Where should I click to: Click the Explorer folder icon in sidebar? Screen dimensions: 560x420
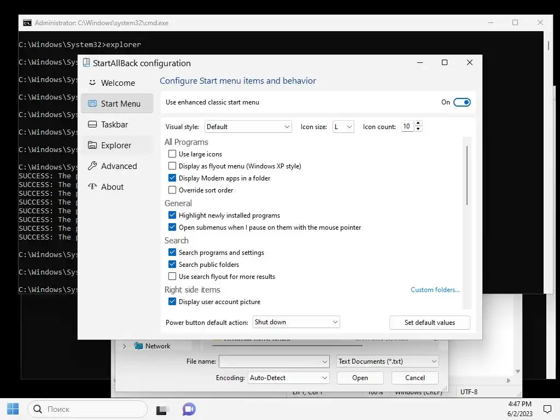(92, 145)
